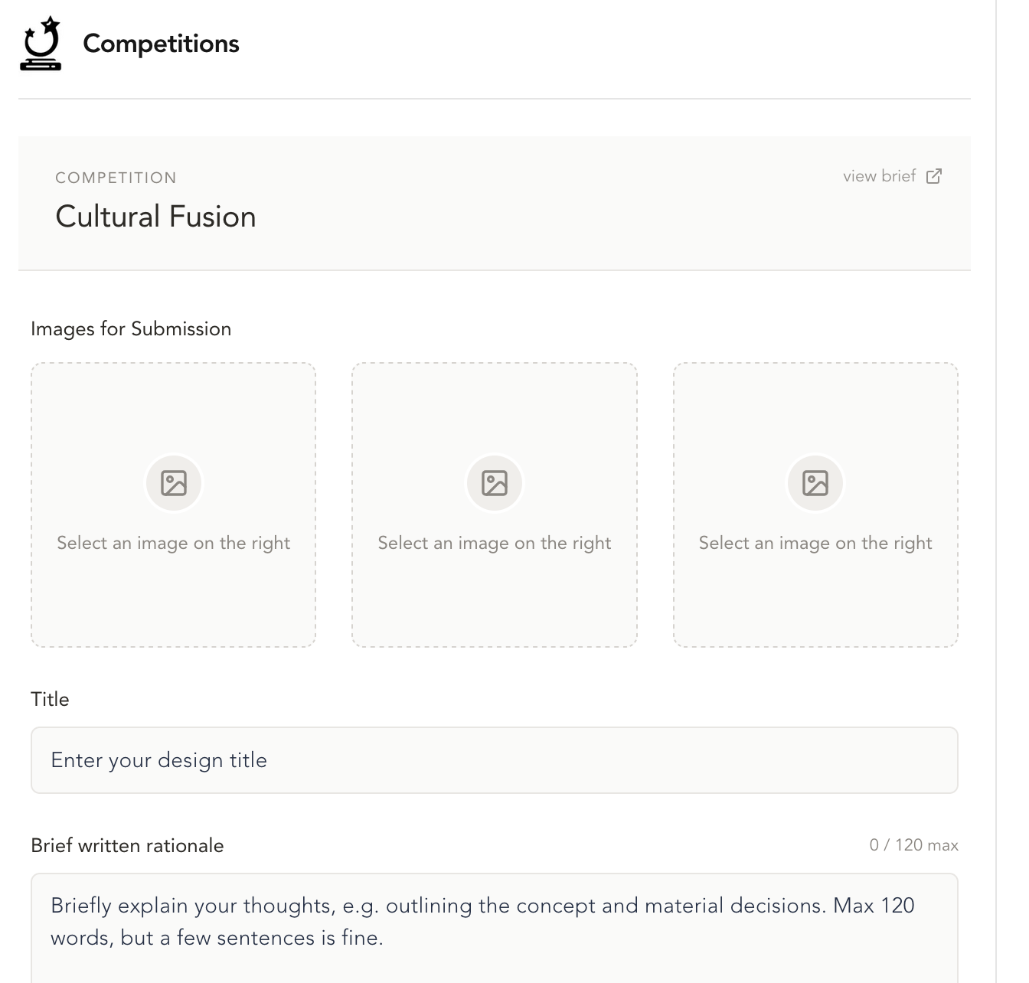This screenshot has width=1029, height=983.
Task: Click the dashed border of the first upload area
Action: [173, 364]
